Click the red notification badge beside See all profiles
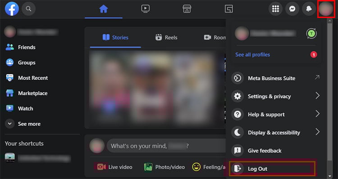Screen dimensions: 338x179 pos(314,55)
